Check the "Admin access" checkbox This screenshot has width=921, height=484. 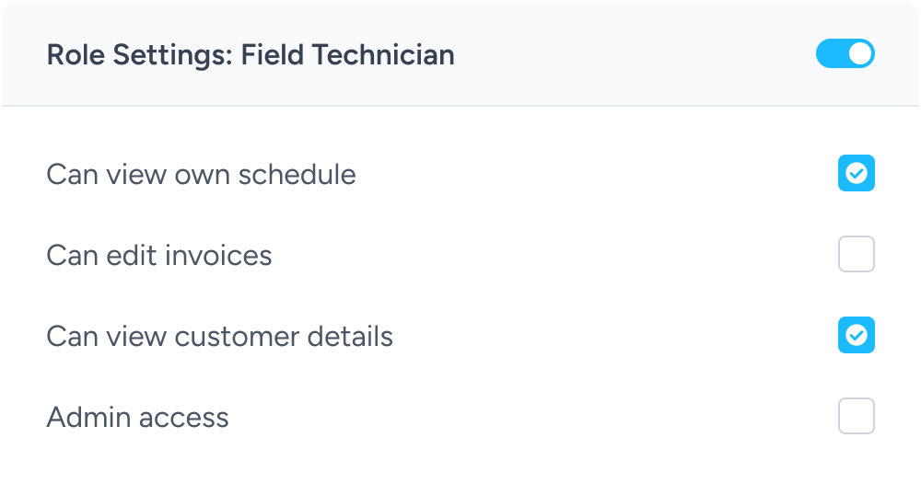[x=856, y=416]
